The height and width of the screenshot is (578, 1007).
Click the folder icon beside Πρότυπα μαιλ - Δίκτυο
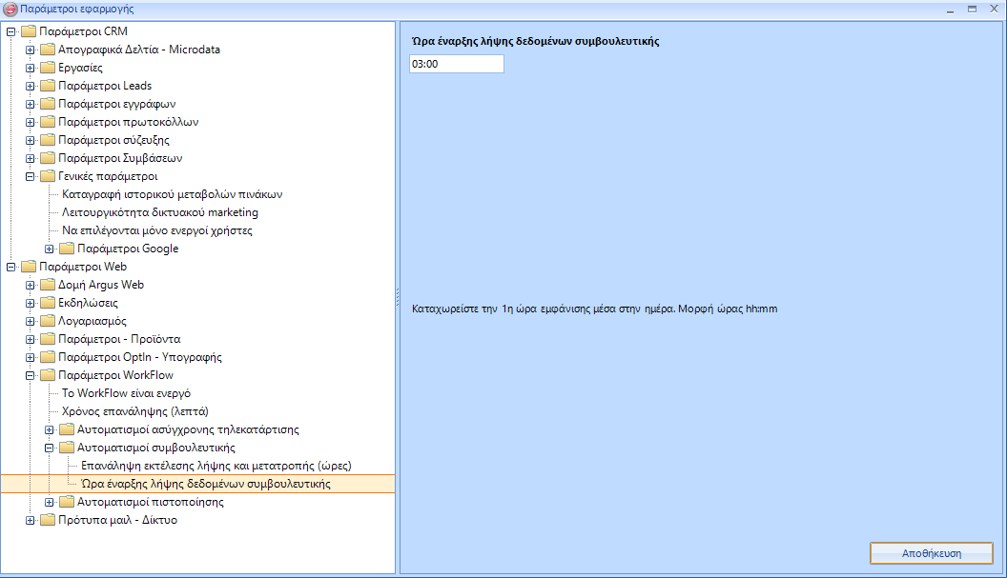(x=47, y=520)
